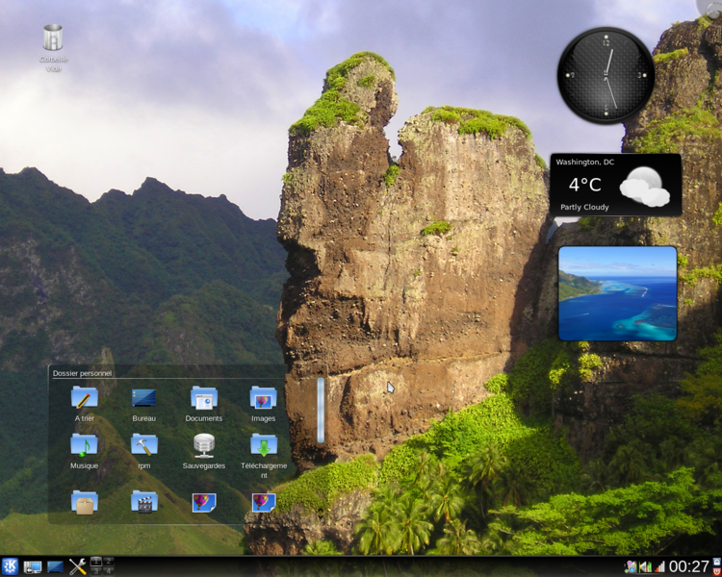Click the Washington, DC weather widget
This screenshot has width=722, height=577.
[x=615, y=185]
